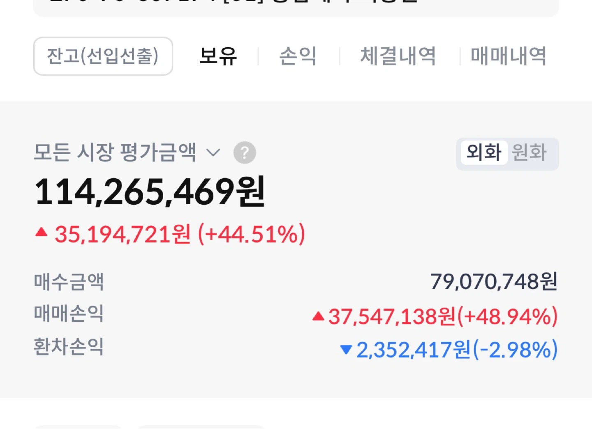Open the 모든 시장 평가금액 market label
Screen dimensions: 592x429
click(x=115, y=152)
